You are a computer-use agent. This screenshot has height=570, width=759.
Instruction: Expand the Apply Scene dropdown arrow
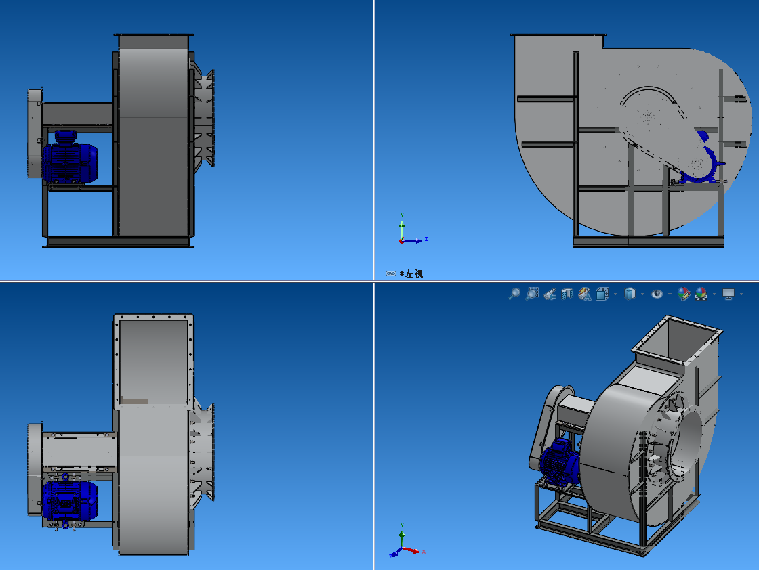pyautogui.click(x=714, y=294)
